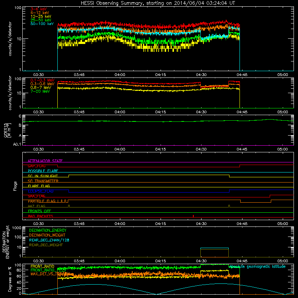Viewport: 298px width, 298px height.
Task: Click the orange MAX_DET_VS_TOT legend label
Action: coord(47,274)
